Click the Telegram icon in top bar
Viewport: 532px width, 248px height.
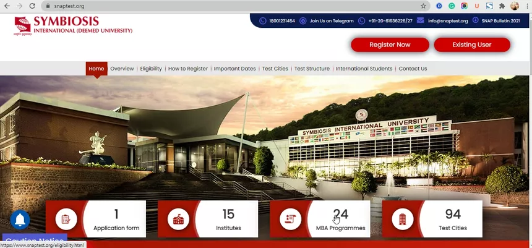pos(303,20)
